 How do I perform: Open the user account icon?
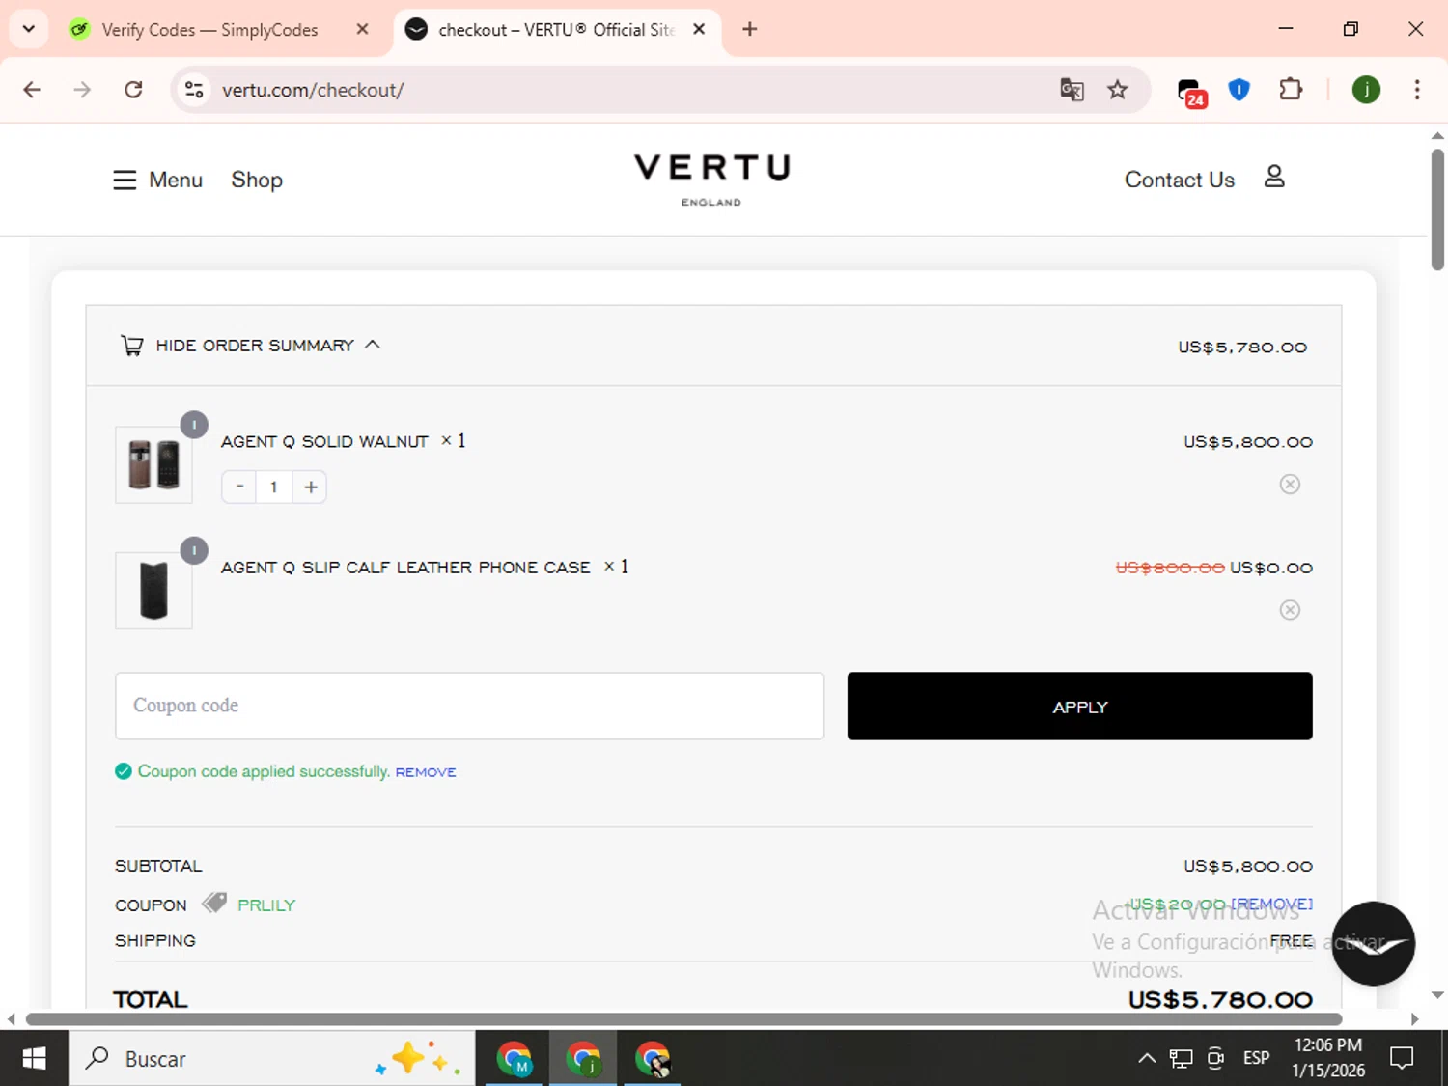[x=1274, y=177]
